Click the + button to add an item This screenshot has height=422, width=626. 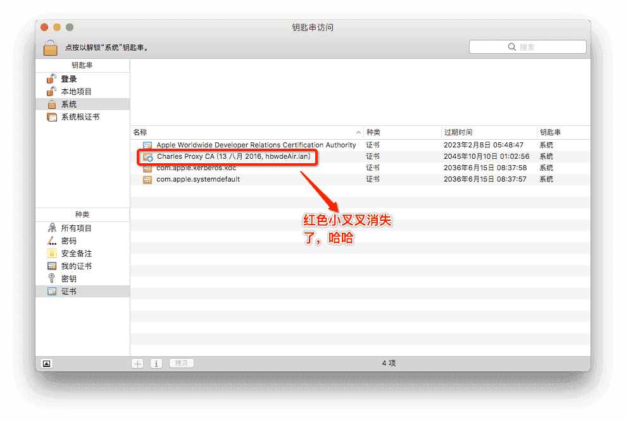tap(137, 363)
